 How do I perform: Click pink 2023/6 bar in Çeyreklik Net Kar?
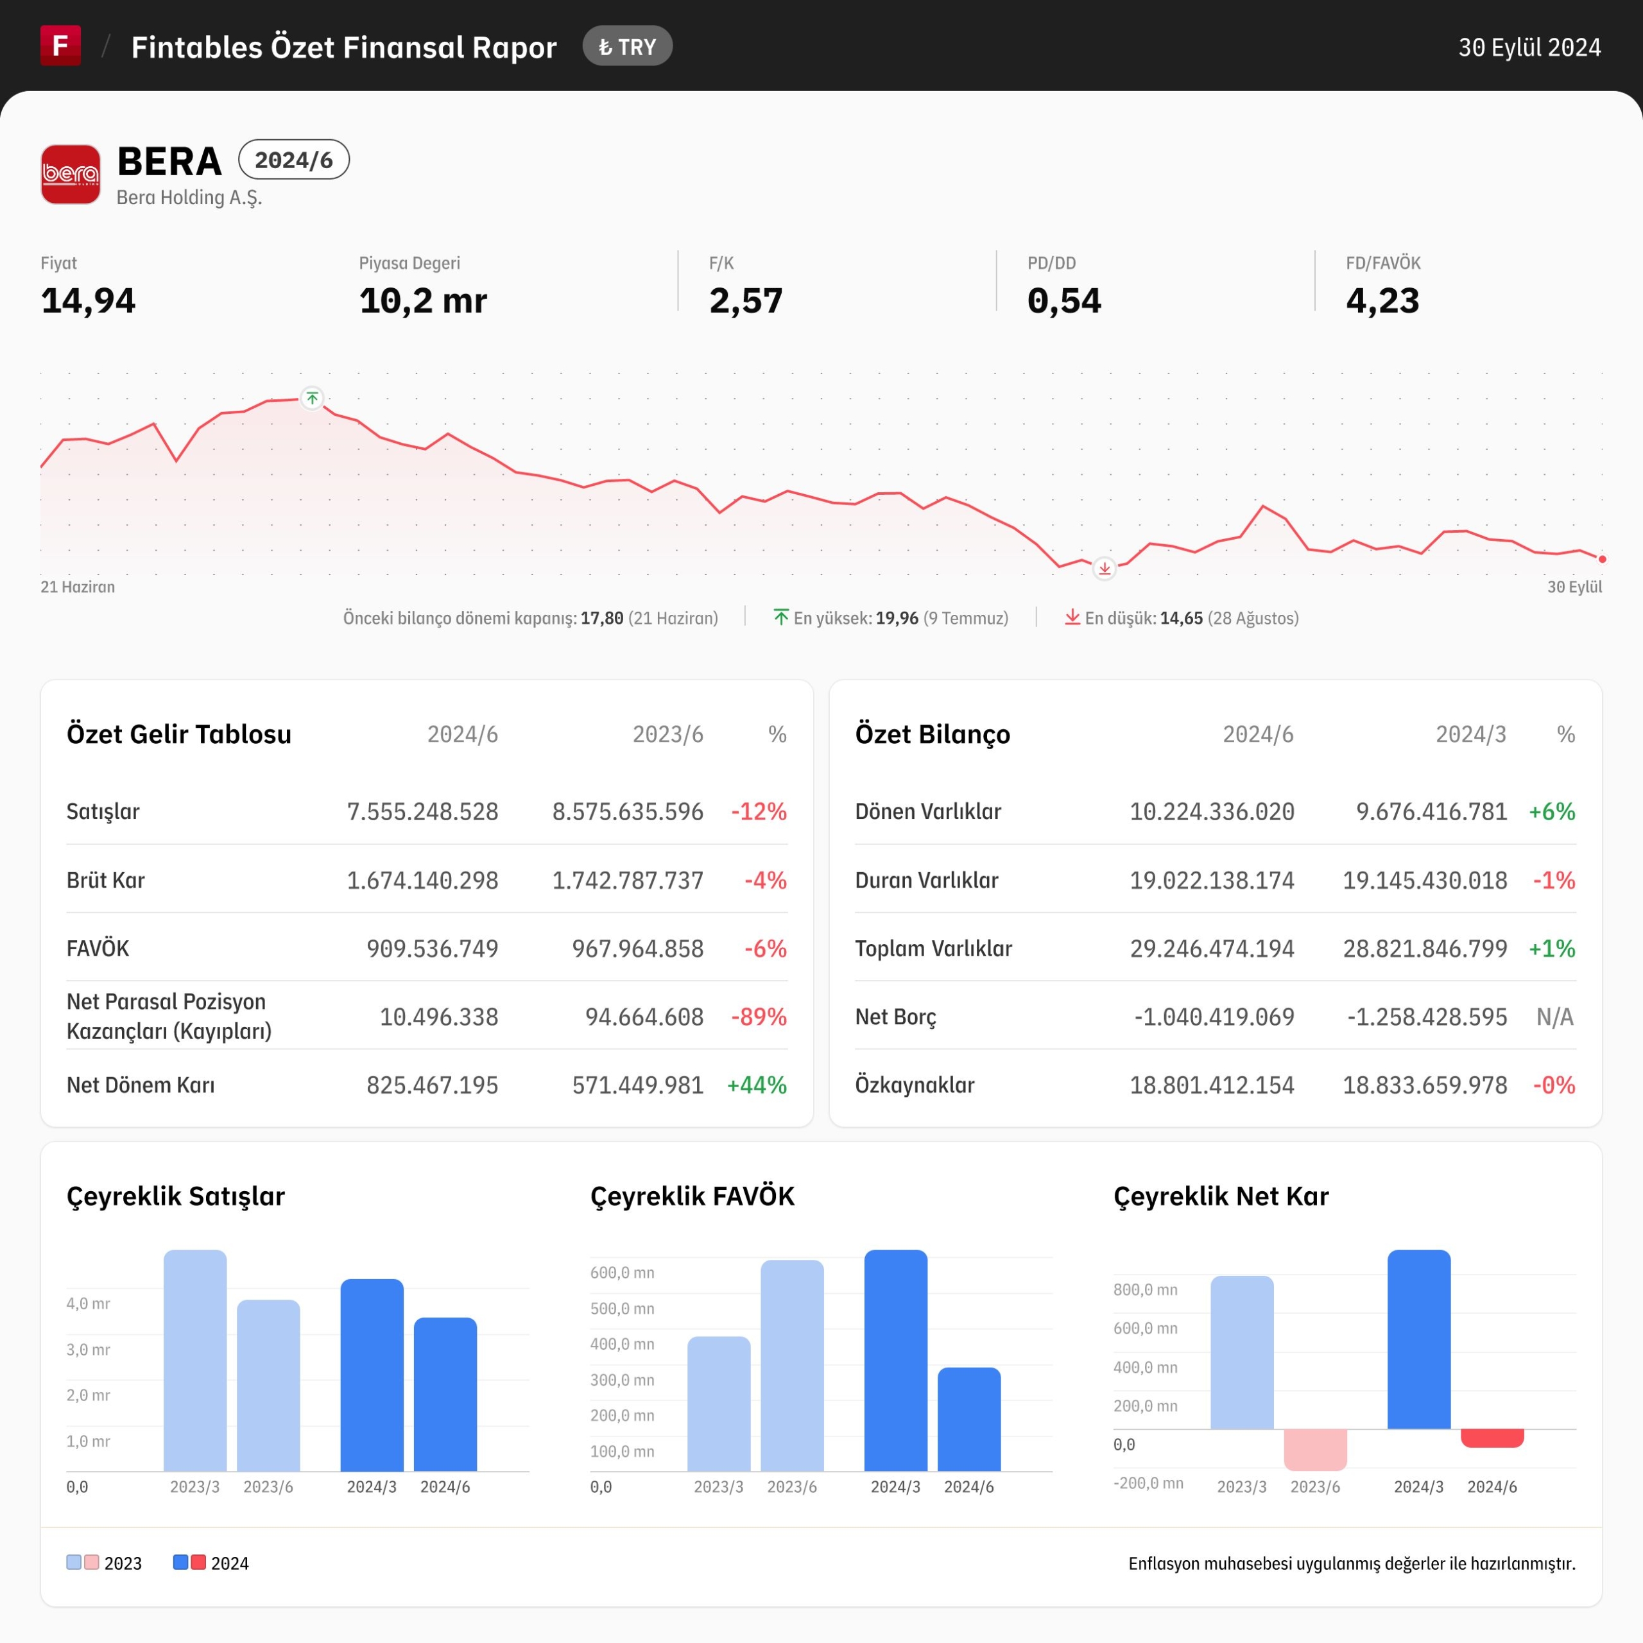[x=1316, y=1450]
